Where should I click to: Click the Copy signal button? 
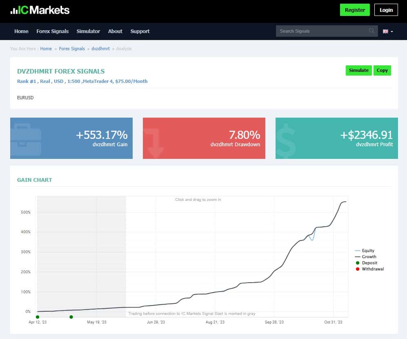(382, 70)
